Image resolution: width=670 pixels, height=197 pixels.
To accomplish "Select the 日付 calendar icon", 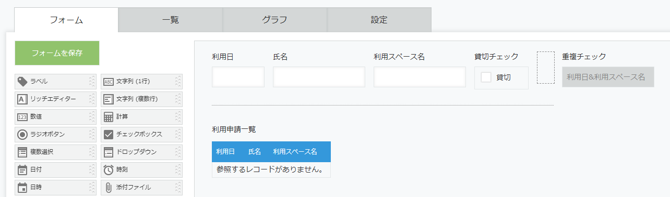I will point(22,170).
